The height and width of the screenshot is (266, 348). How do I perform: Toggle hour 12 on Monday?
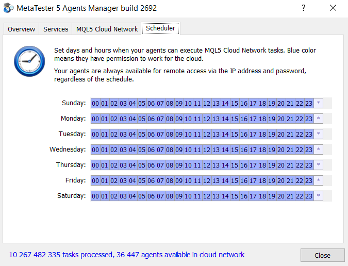207,119
